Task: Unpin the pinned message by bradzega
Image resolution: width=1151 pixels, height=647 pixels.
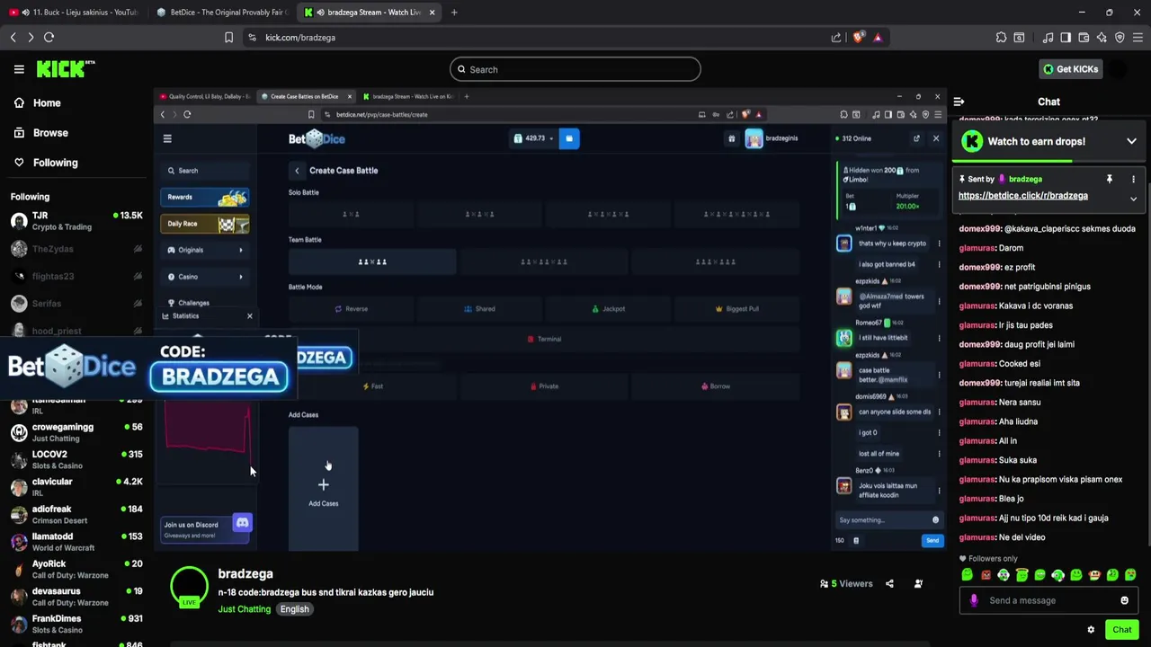Action: [1109, 179]
